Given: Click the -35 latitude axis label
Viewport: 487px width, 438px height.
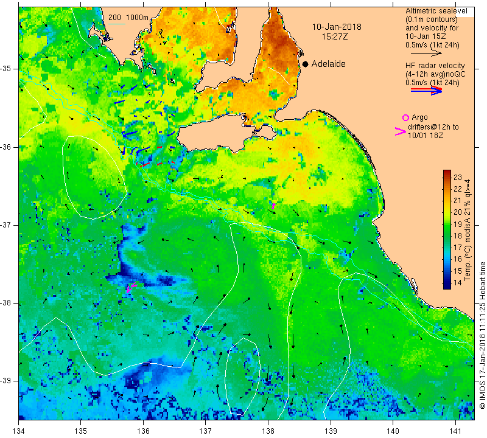Looking at the screenshot, I should pyautogui.click(x=6, y=69).
